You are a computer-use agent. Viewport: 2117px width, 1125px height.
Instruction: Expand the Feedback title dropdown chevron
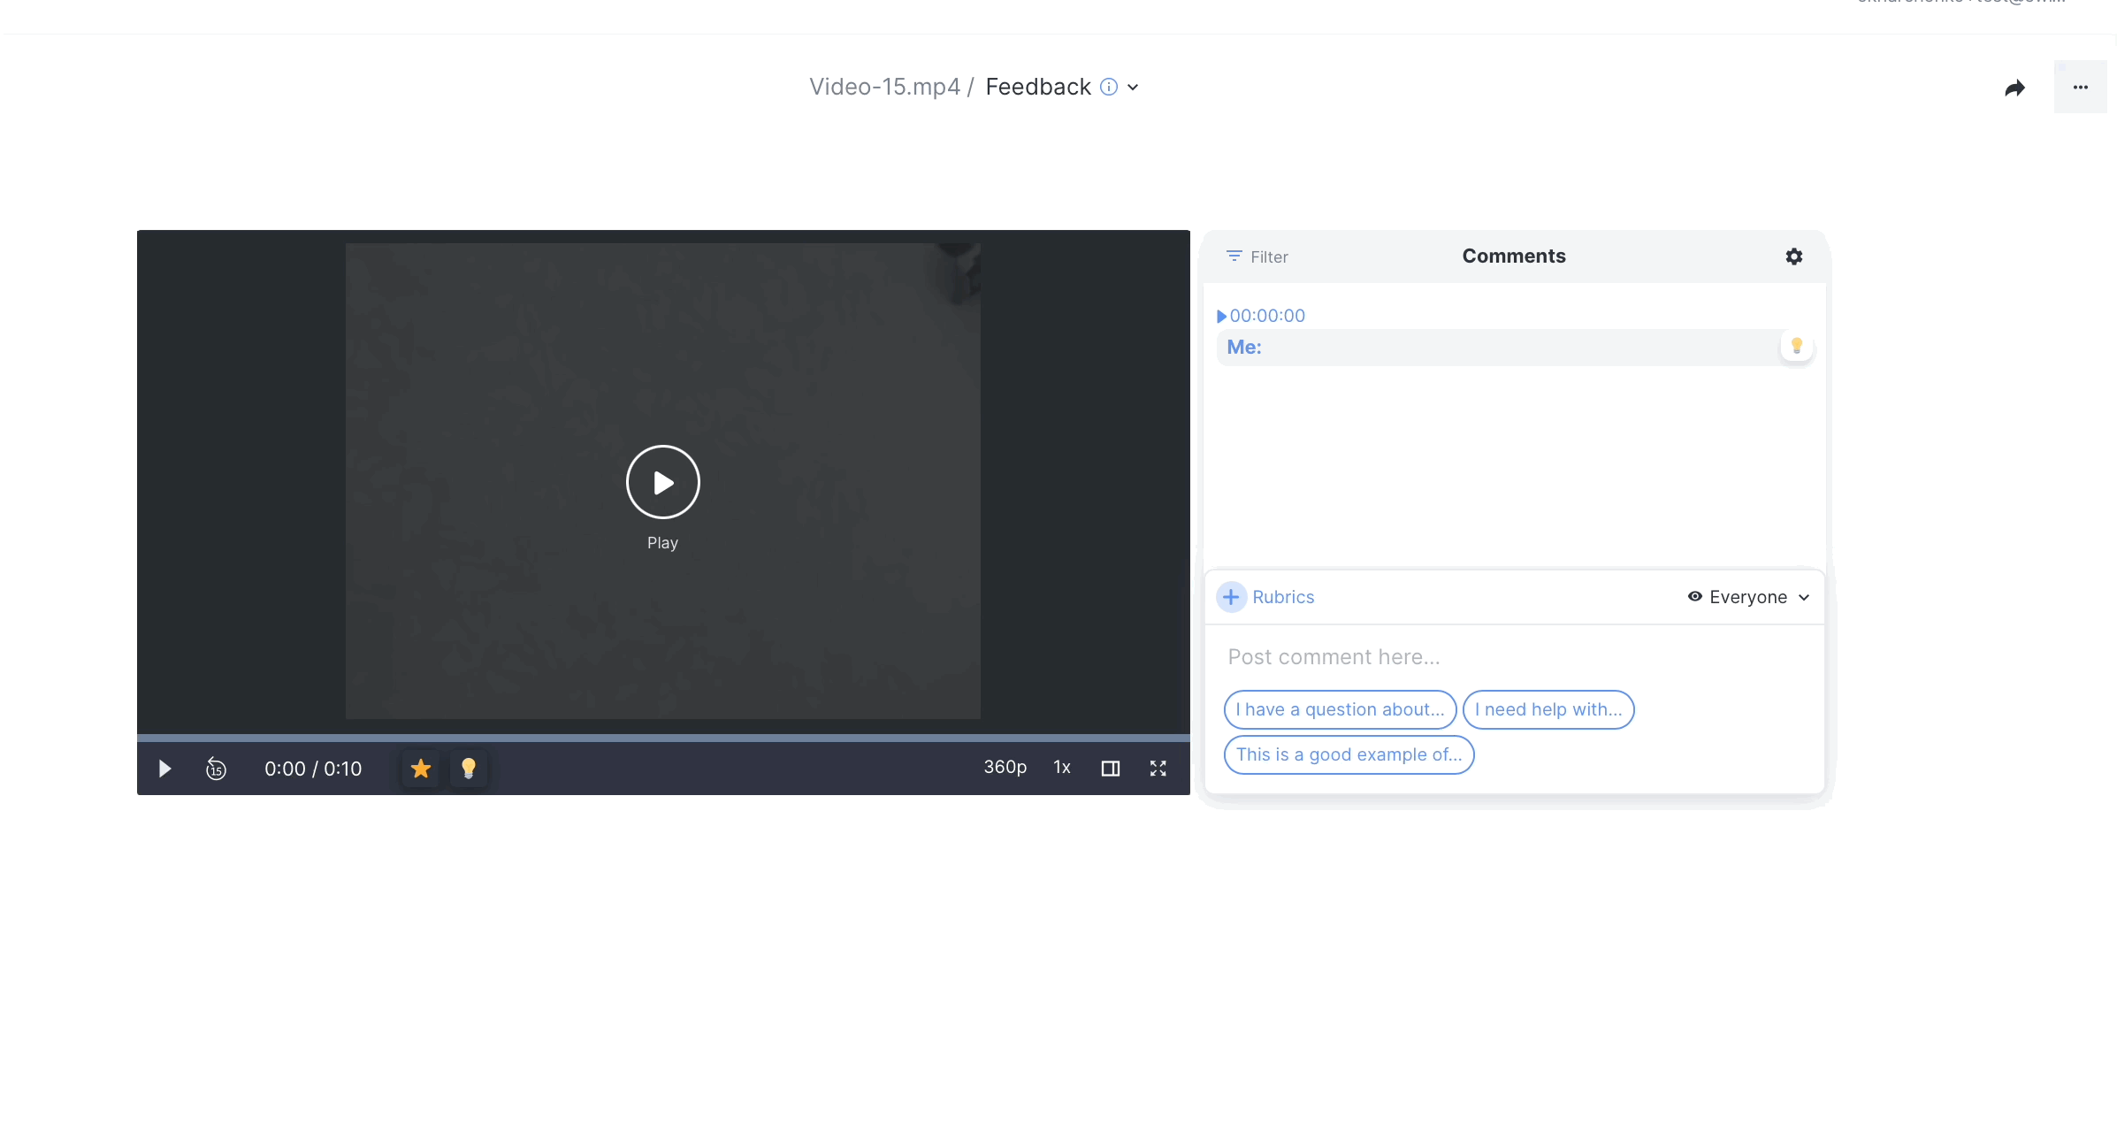pyautogui.click(x=1133, y=88)
